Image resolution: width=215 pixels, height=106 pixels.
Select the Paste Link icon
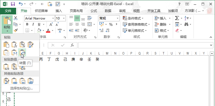14,81
